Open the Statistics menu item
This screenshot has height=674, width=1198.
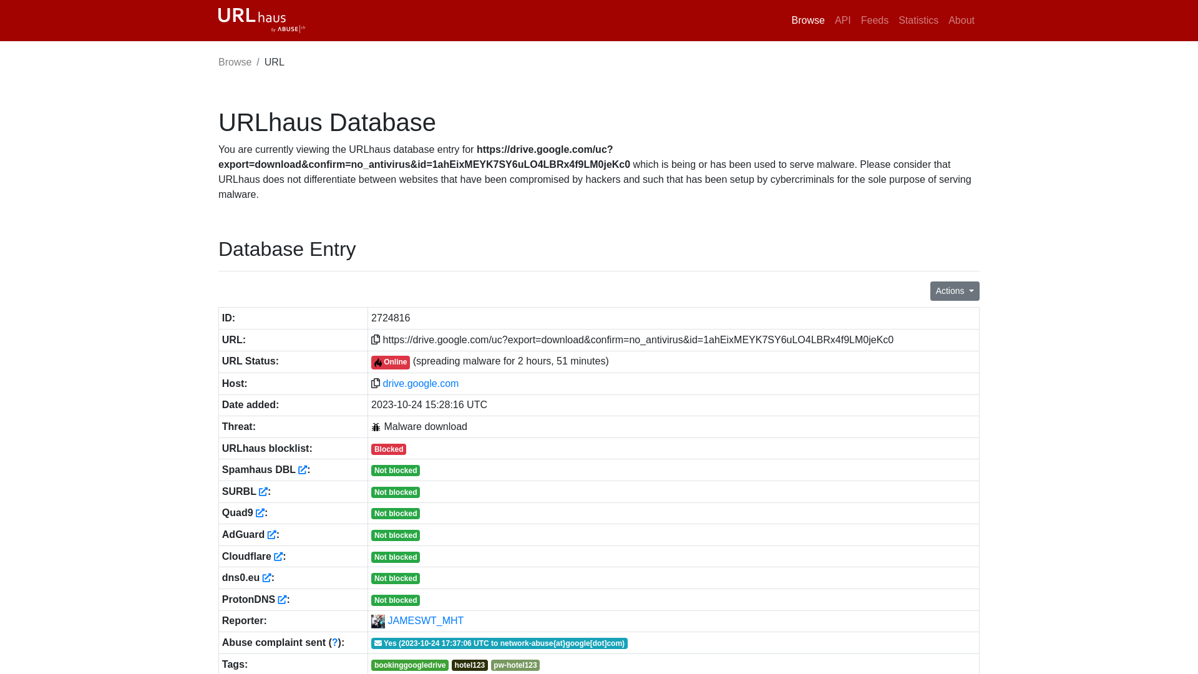click(918, 21)
